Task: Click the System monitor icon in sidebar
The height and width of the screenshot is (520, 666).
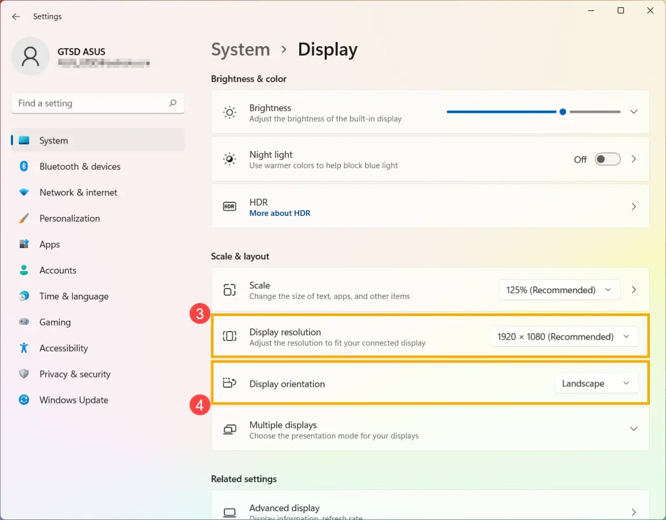Action: click(24, 140)
